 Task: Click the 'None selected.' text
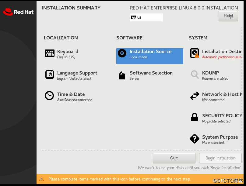[213, 143]
